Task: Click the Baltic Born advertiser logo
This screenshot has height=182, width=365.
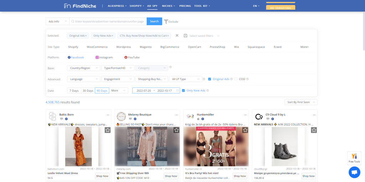Action: click(x=52, y=116)
